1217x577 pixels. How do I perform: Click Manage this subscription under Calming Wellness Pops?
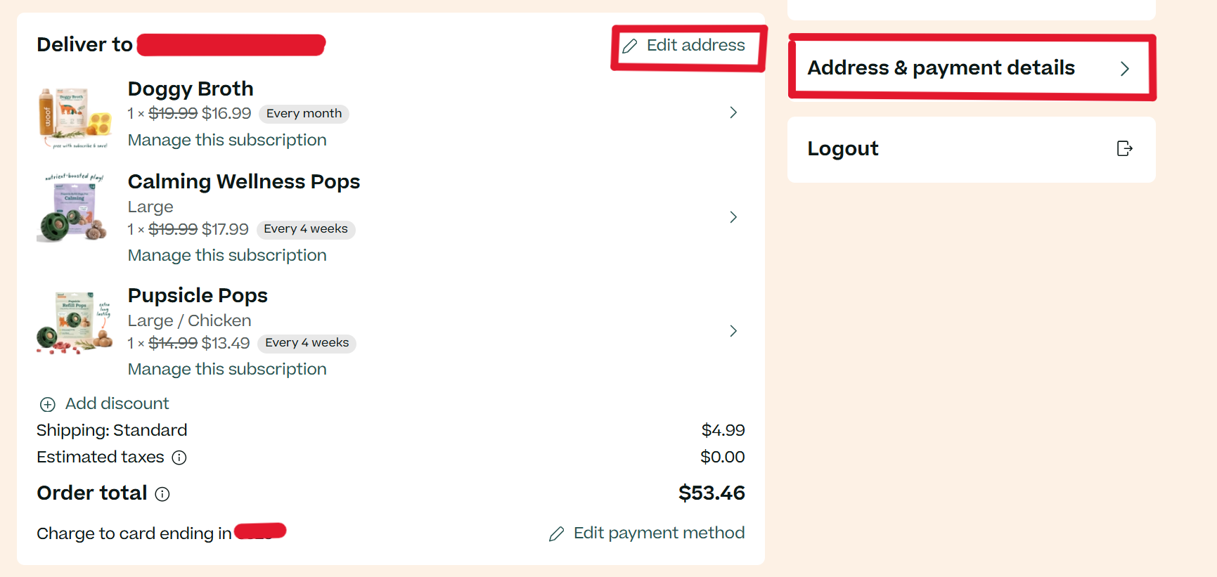227,255
